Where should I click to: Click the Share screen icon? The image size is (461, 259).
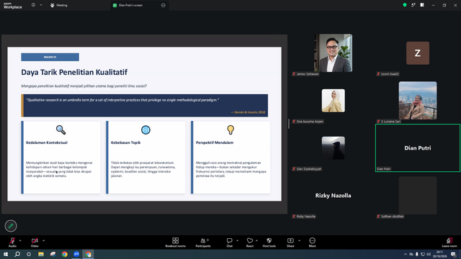pyautogui.click(x=290, y=240)
